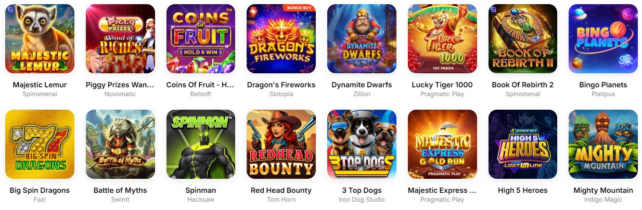Image resolution: width=642 pixels, height=210 pixels.
Task: Open the Majestic Lemur game thumbnail
Action: pos(40,39)
